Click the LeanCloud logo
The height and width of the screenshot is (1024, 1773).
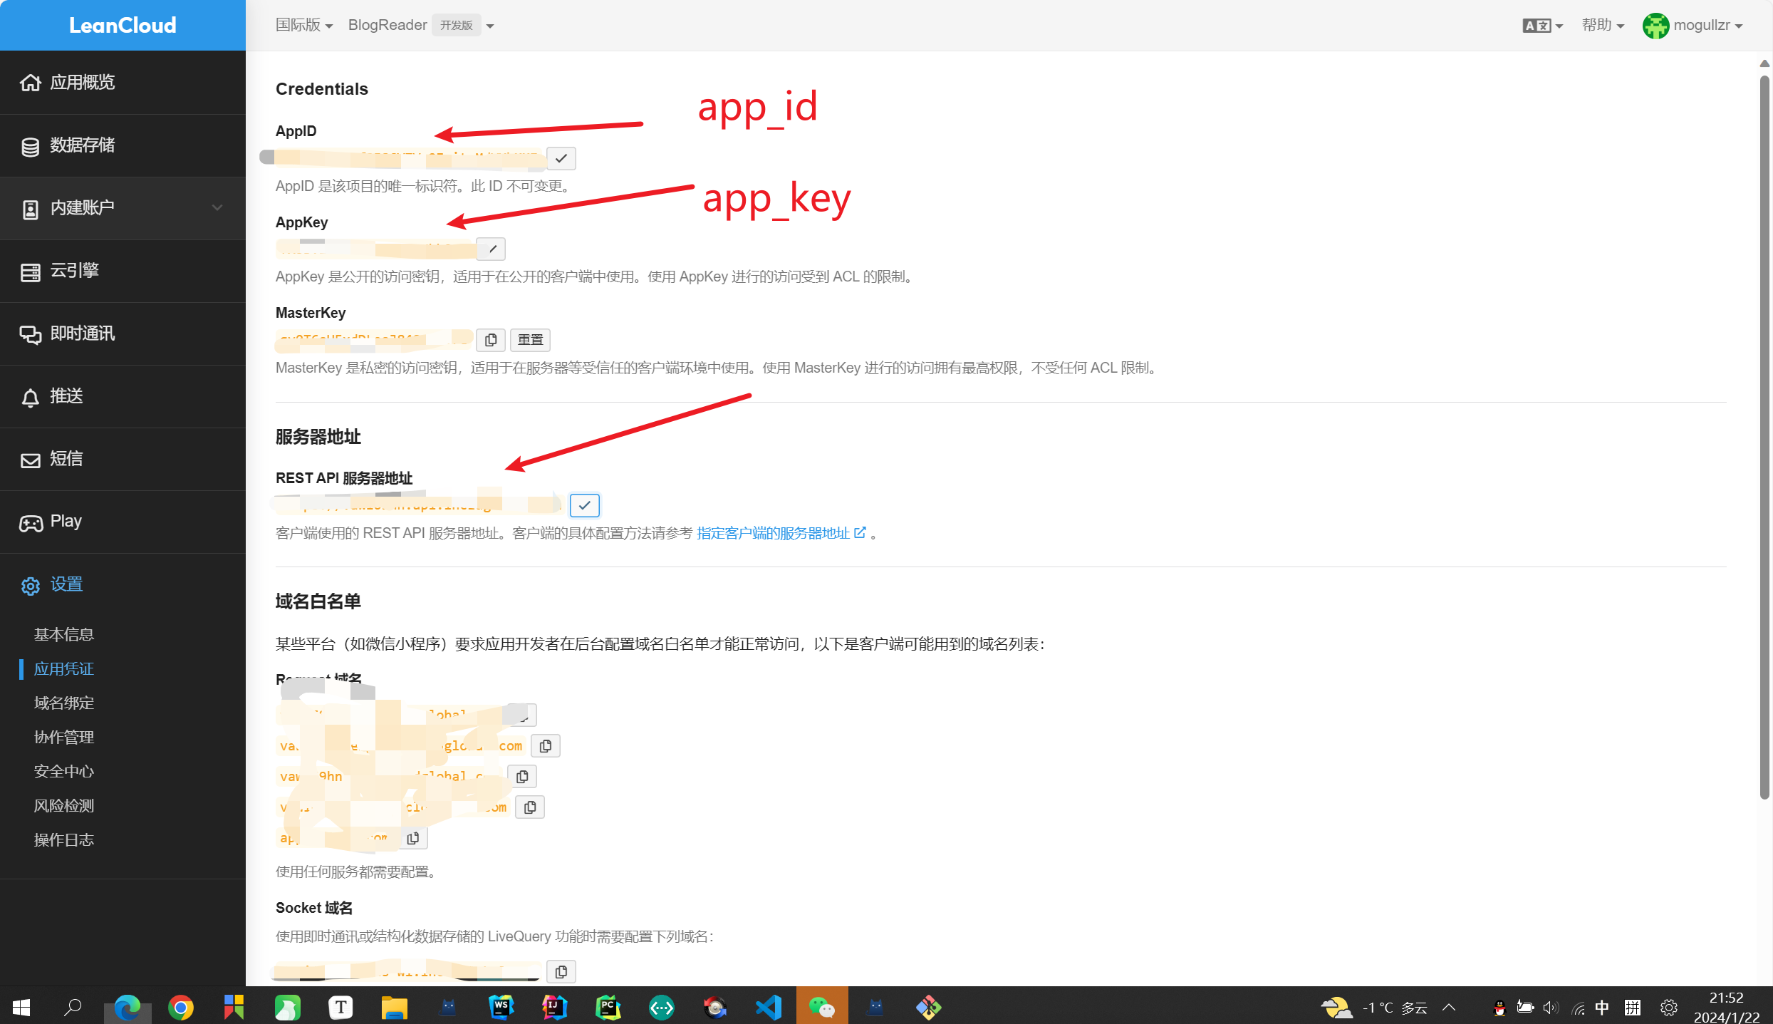point(123,25)
